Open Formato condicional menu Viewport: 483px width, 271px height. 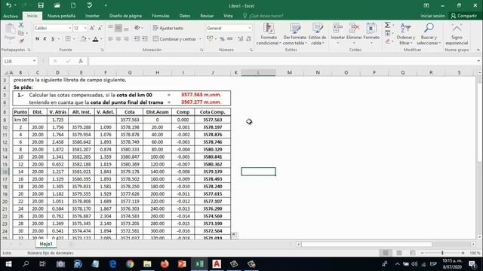click(x=269, y=34)
